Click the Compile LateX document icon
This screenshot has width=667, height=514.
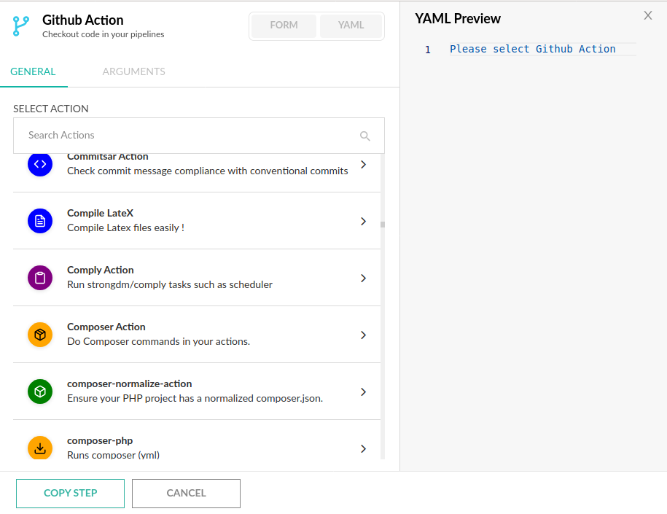[x=40, y=221]
